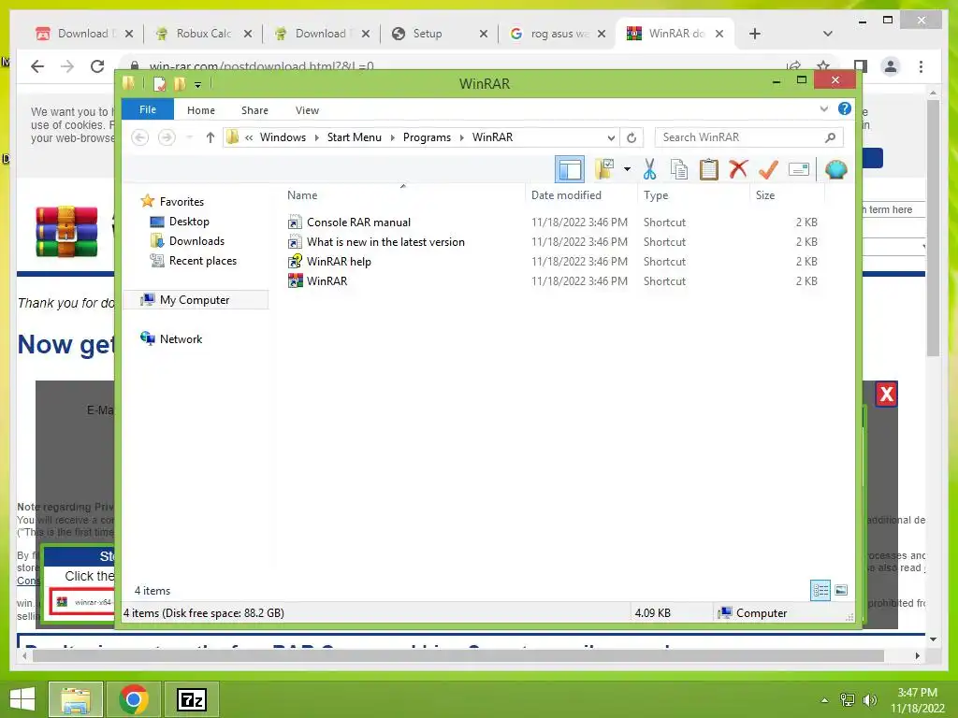Image resolution: width=958 pixels, height=718 pixels.
Task: Switch to the Setup Chrome tab
Action: point(439,34)
